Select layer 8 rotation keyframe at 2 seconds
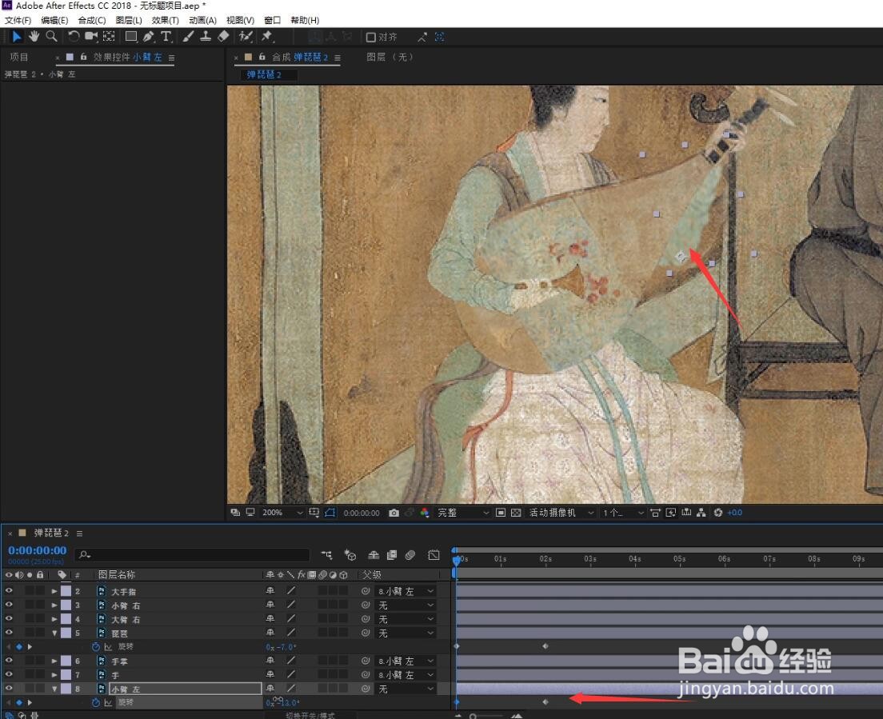Image resolution: width=883 pixels, height=719 pixels. [x=545, y=702]
